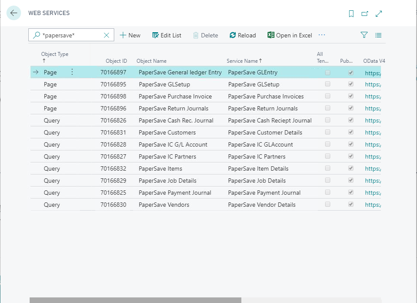Open page in new window icon
This screenshot has width=417, height=303.
[365, 14]
